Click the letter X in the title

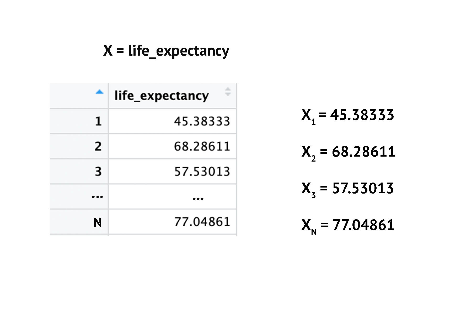pyautogui.click(x=108, y=50)
